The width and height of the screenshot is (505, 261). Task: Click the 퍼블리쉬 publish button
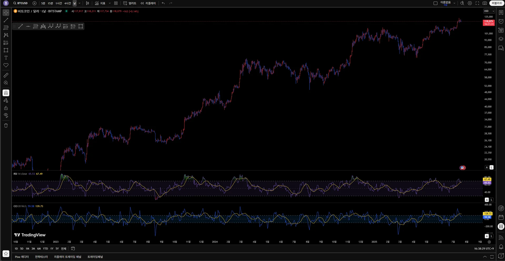coord(497,3)
